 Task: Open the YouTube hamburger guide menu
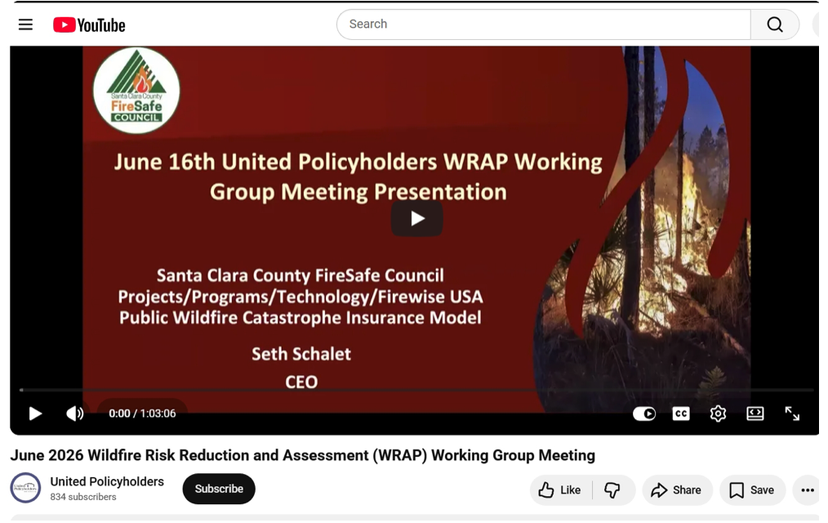pyautogui.click(x=25, y=25)
